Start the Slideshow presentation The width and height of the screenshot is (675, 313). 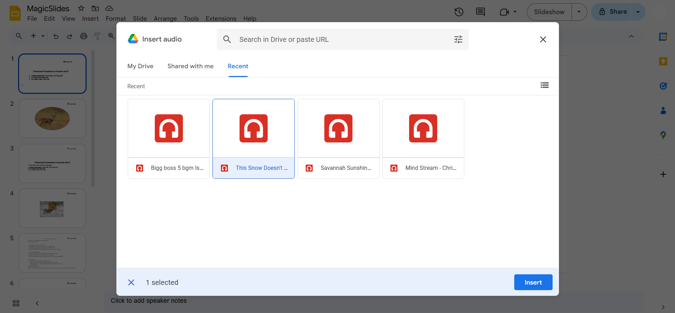click(x=549, y=12)
